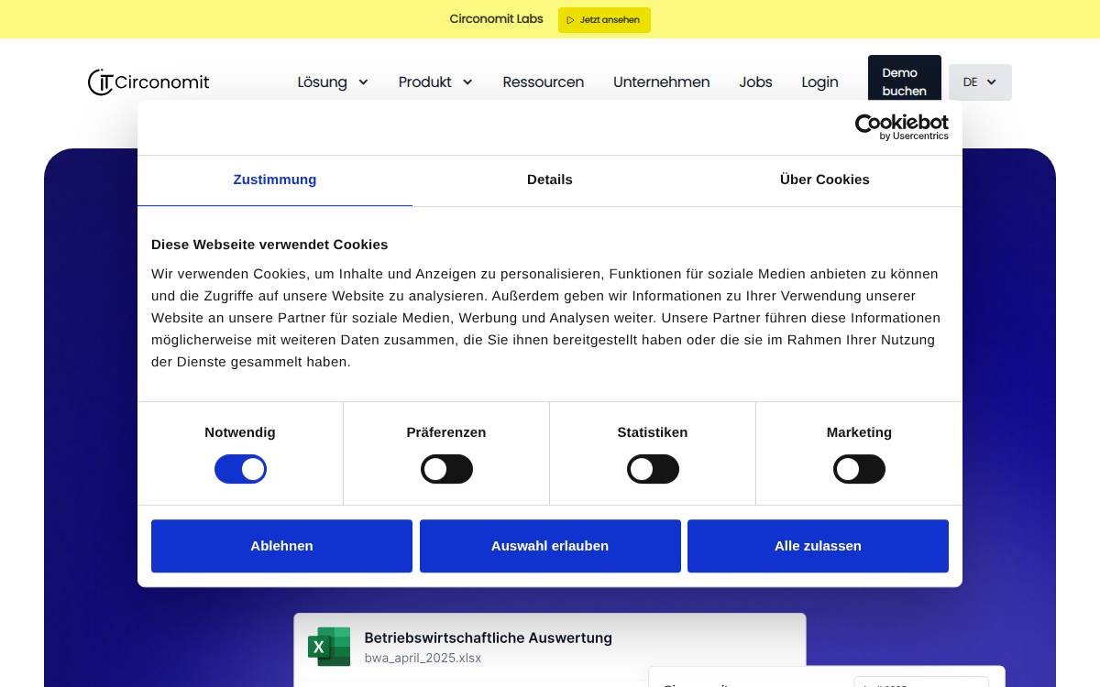The image size is (1100, 687).
Task: Switch to the Details tab
Action: pos(550,180)
